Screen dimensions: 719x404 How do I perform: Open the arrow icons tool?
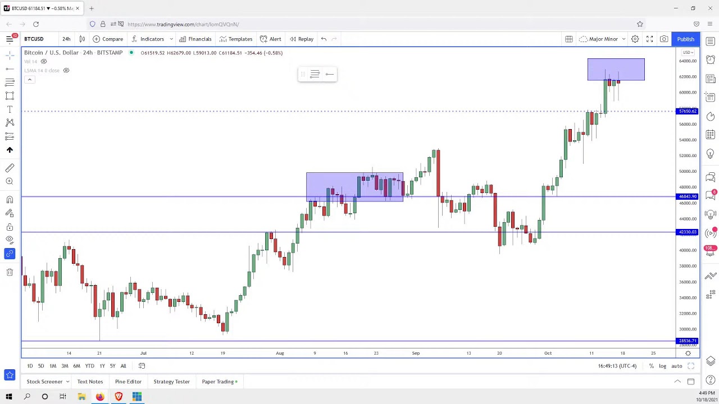[x=10, y=150]
